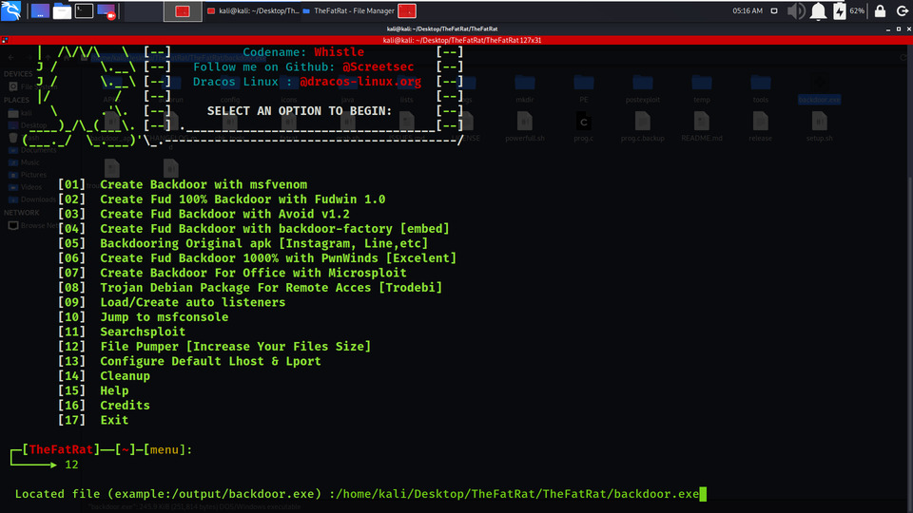
Task: Click the @dracos-linux.org text
Action: tap(360, 82)
